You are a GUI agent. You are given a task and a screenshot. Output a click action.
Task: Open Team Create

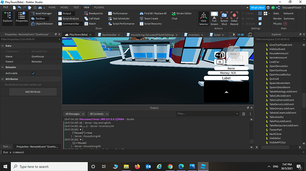click(x=149, y=19)
